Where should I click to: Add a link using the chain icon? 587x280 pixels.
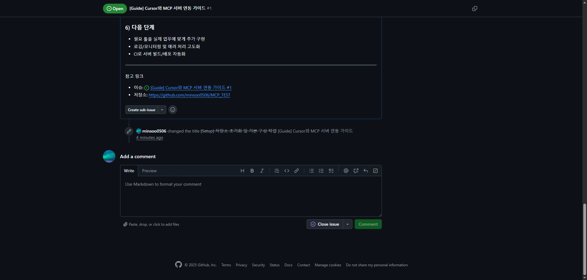coord(297,171)
